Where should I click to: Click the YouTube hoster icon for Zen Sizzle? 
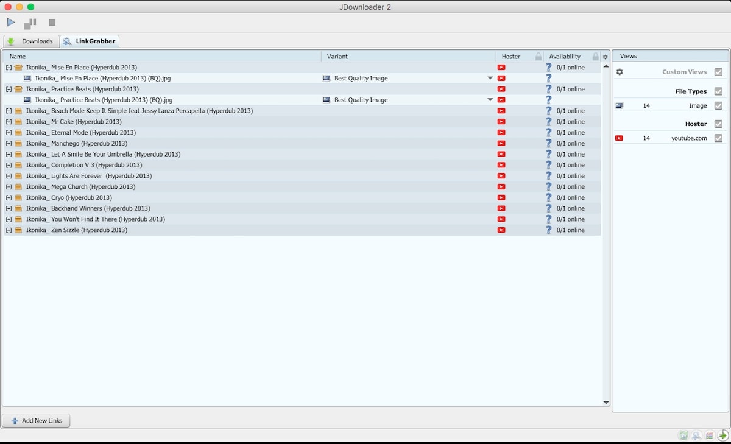(x=501, y=230)
